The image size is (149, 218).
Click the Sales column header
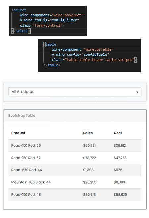88,133
